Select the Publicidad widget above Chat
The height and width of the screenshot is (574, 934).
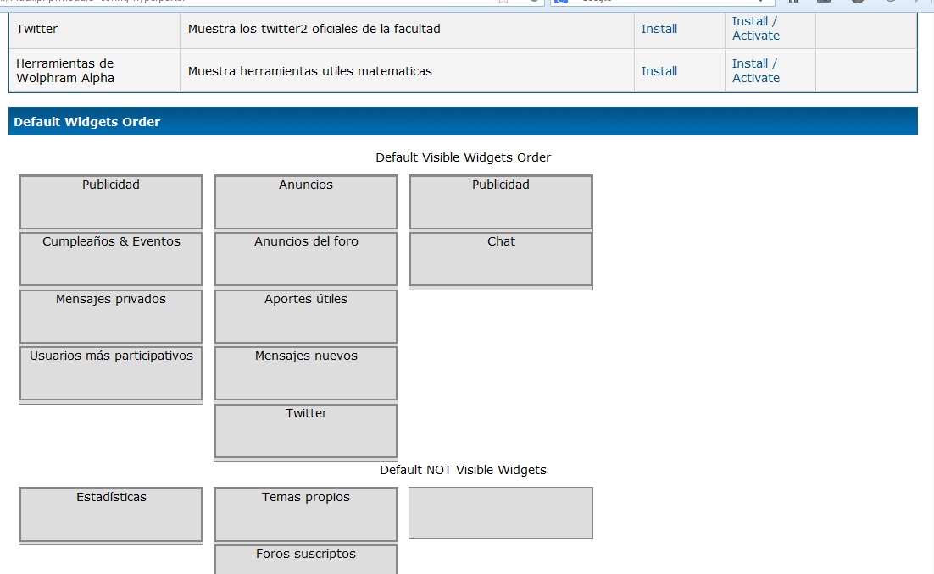pyautogui.click(x=501, y=201)
